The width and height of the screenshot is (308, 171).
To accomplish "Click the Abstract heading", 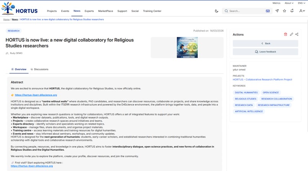I will (x=17, y=82).
